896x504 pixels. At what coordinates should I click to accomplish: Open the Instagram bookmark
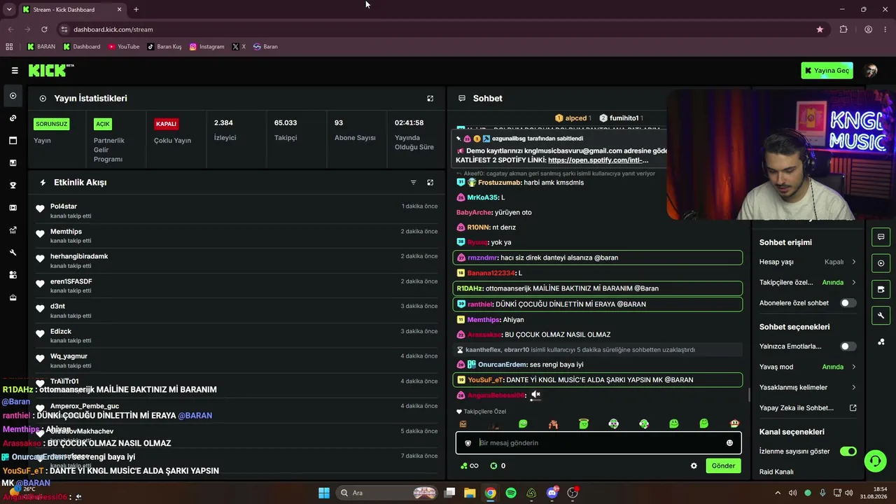pyautogui.click(x=207, y=47)
